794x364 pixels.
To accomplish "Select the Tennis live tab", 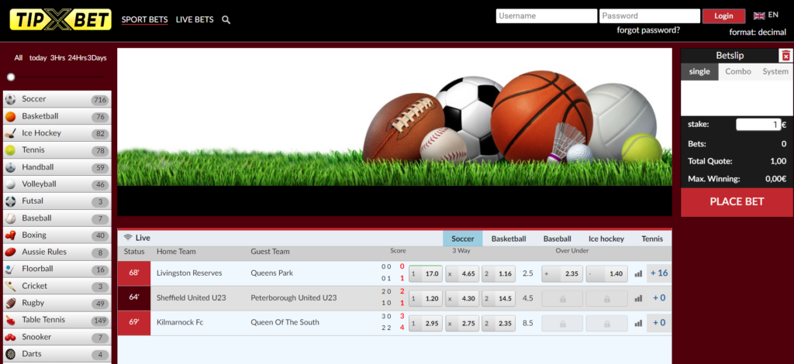I will pos(651,239).
